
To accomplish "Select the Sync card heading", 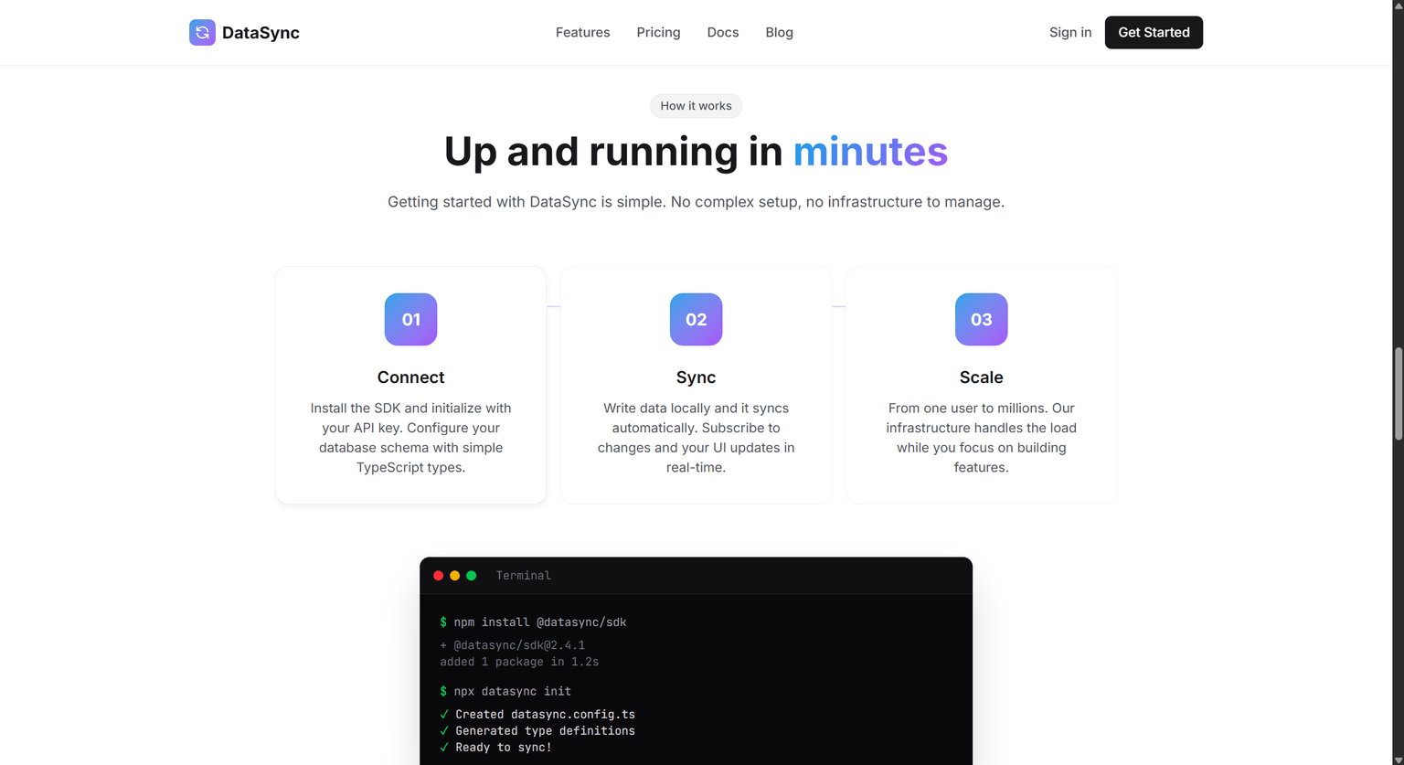I will [696, 377].
